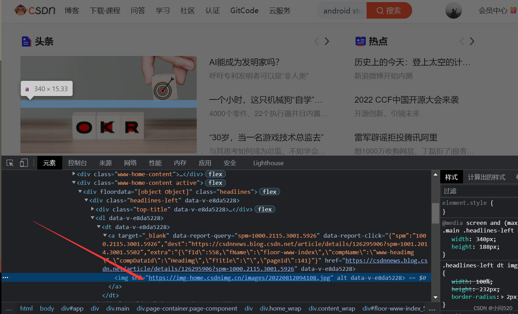Switch to the 样式 styles tab
518x314 pixels.
[451, 177]
